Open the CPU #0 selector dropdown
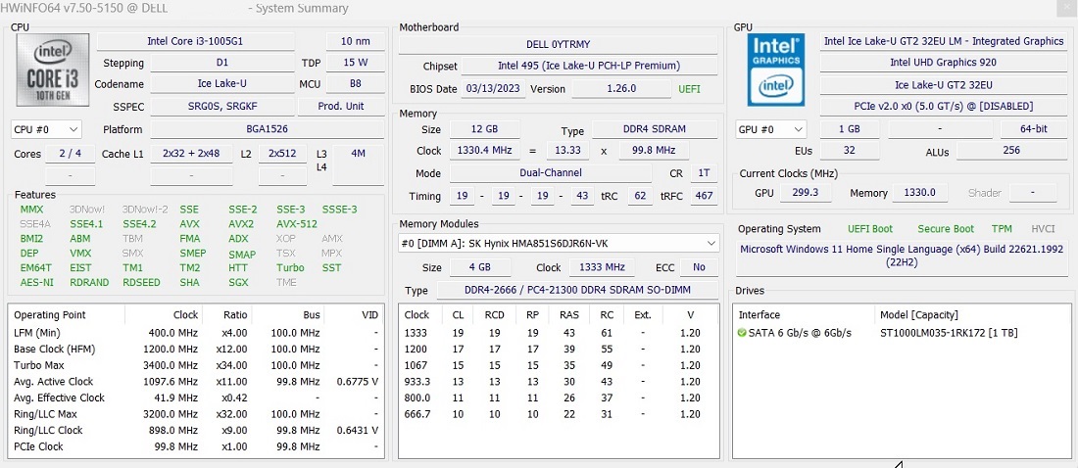Image resolution: width=1078 pixels, height=468 pixels. click(x=46, y=129)
